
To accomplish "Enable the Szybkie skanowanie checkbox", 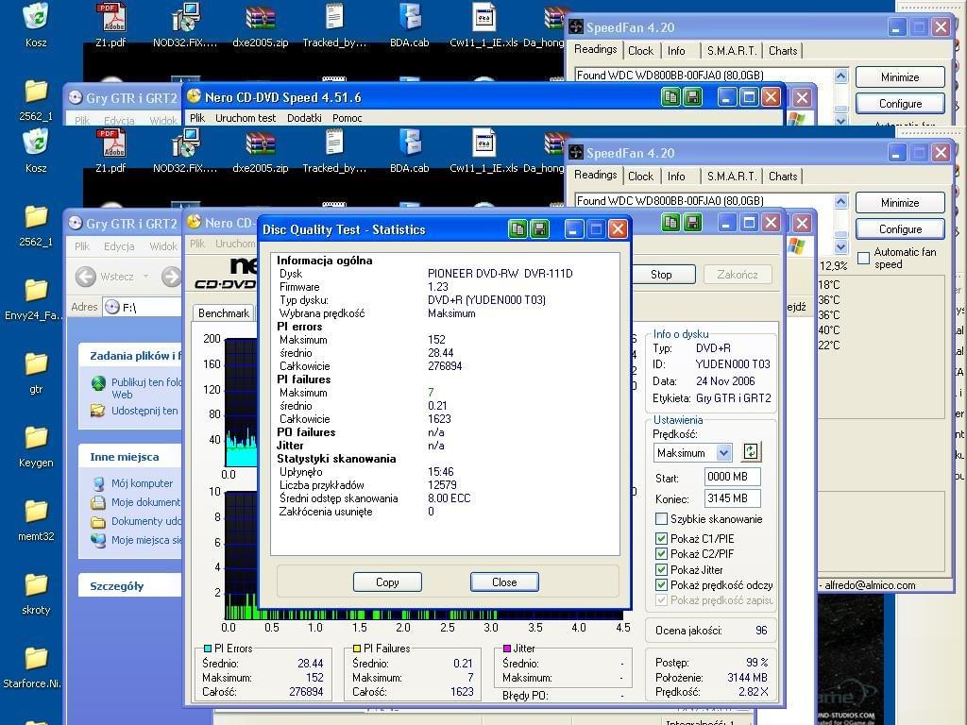I will (x=661, y=519).
